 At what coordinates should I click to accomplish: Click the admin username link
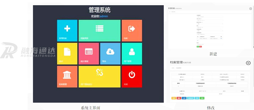[104, 16]
